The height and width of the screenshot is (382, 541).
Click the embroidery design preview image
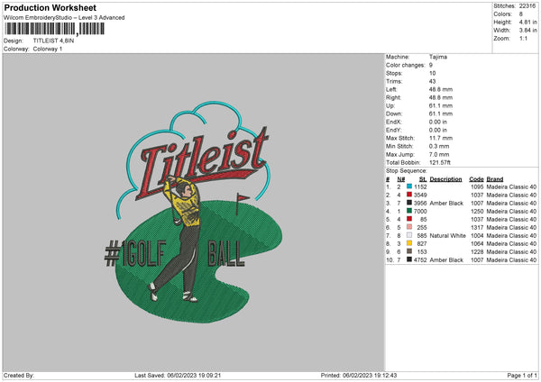pyautogui.click(x=193, y=212)
